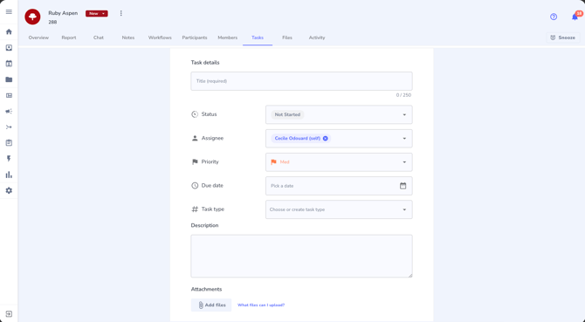Click the 'Task details' heading
The height and width of the screenshot is (322, 585).
205,63
